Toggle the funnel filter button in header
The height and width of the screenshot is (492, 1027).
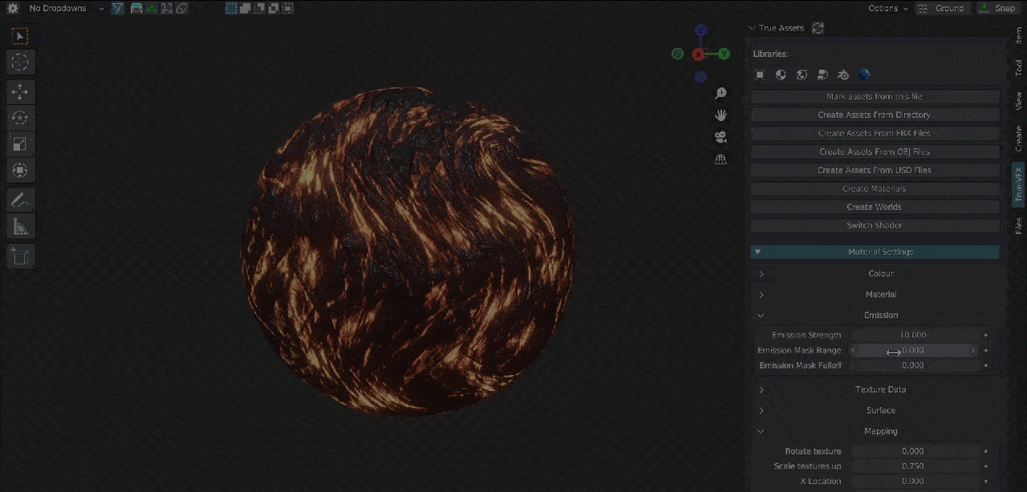pos(118,9)
